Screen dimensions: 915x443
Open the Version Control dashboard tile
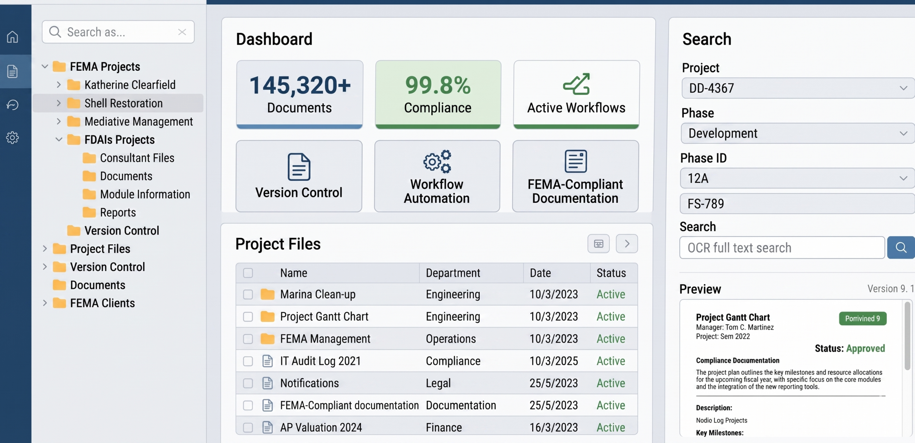click(299, 176)
